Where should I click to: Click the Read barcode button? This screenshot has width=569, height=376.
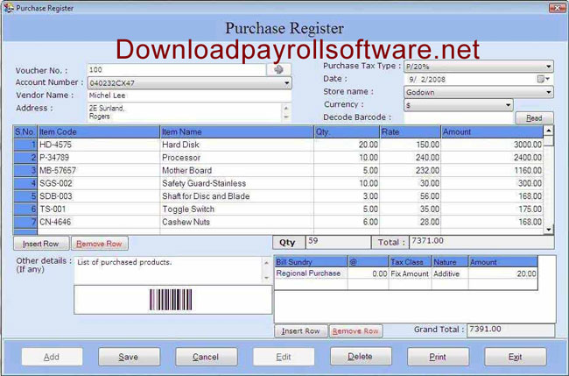pos(534,117)
